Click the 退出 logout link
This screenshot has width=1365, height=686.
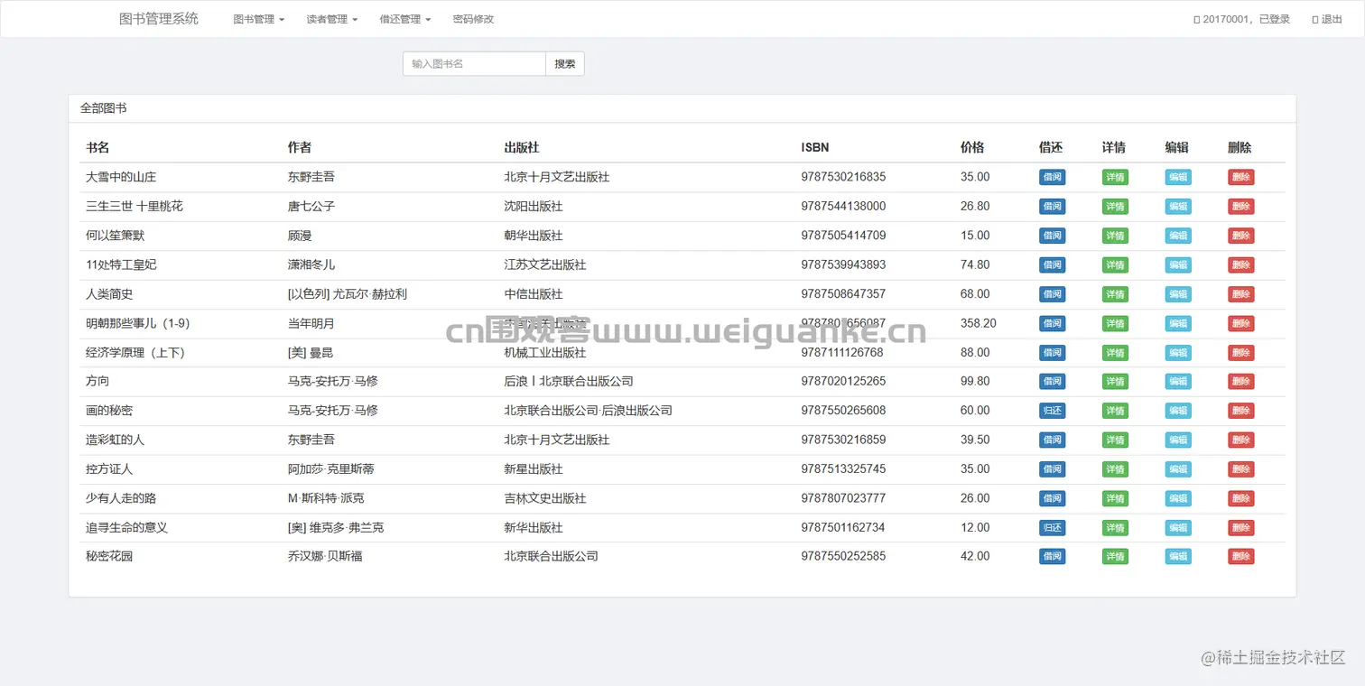click(1326, 19)
